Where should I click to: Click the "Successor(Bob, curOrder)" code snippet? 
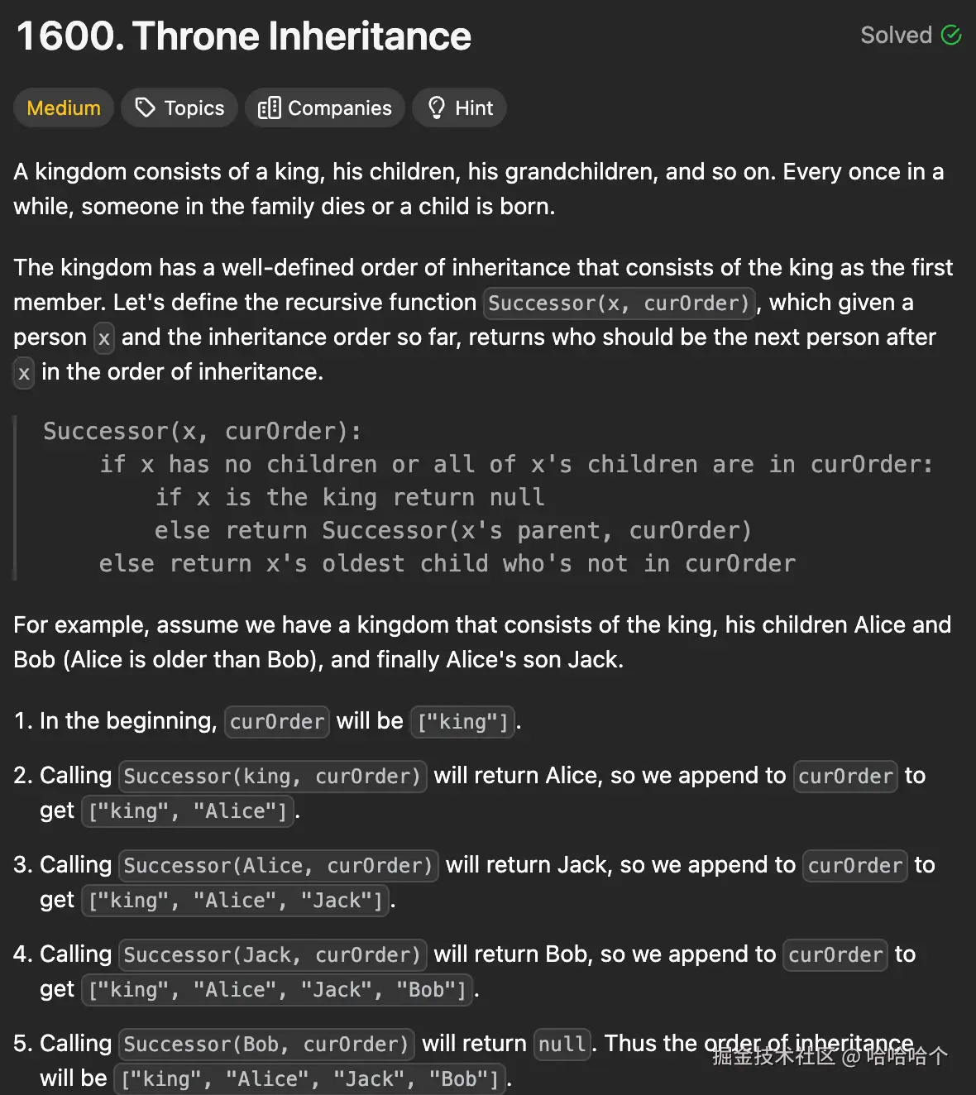click(x=266, y=1045)
